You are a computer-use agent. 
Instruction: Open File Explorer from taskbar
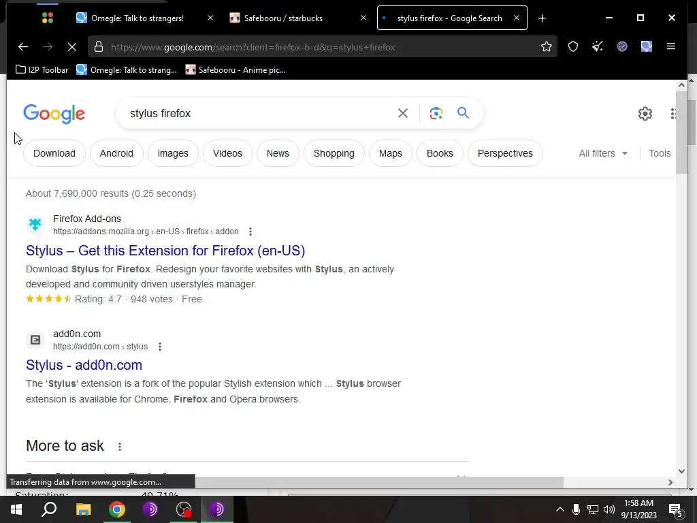pyautogui.click(x=83, y=509)
